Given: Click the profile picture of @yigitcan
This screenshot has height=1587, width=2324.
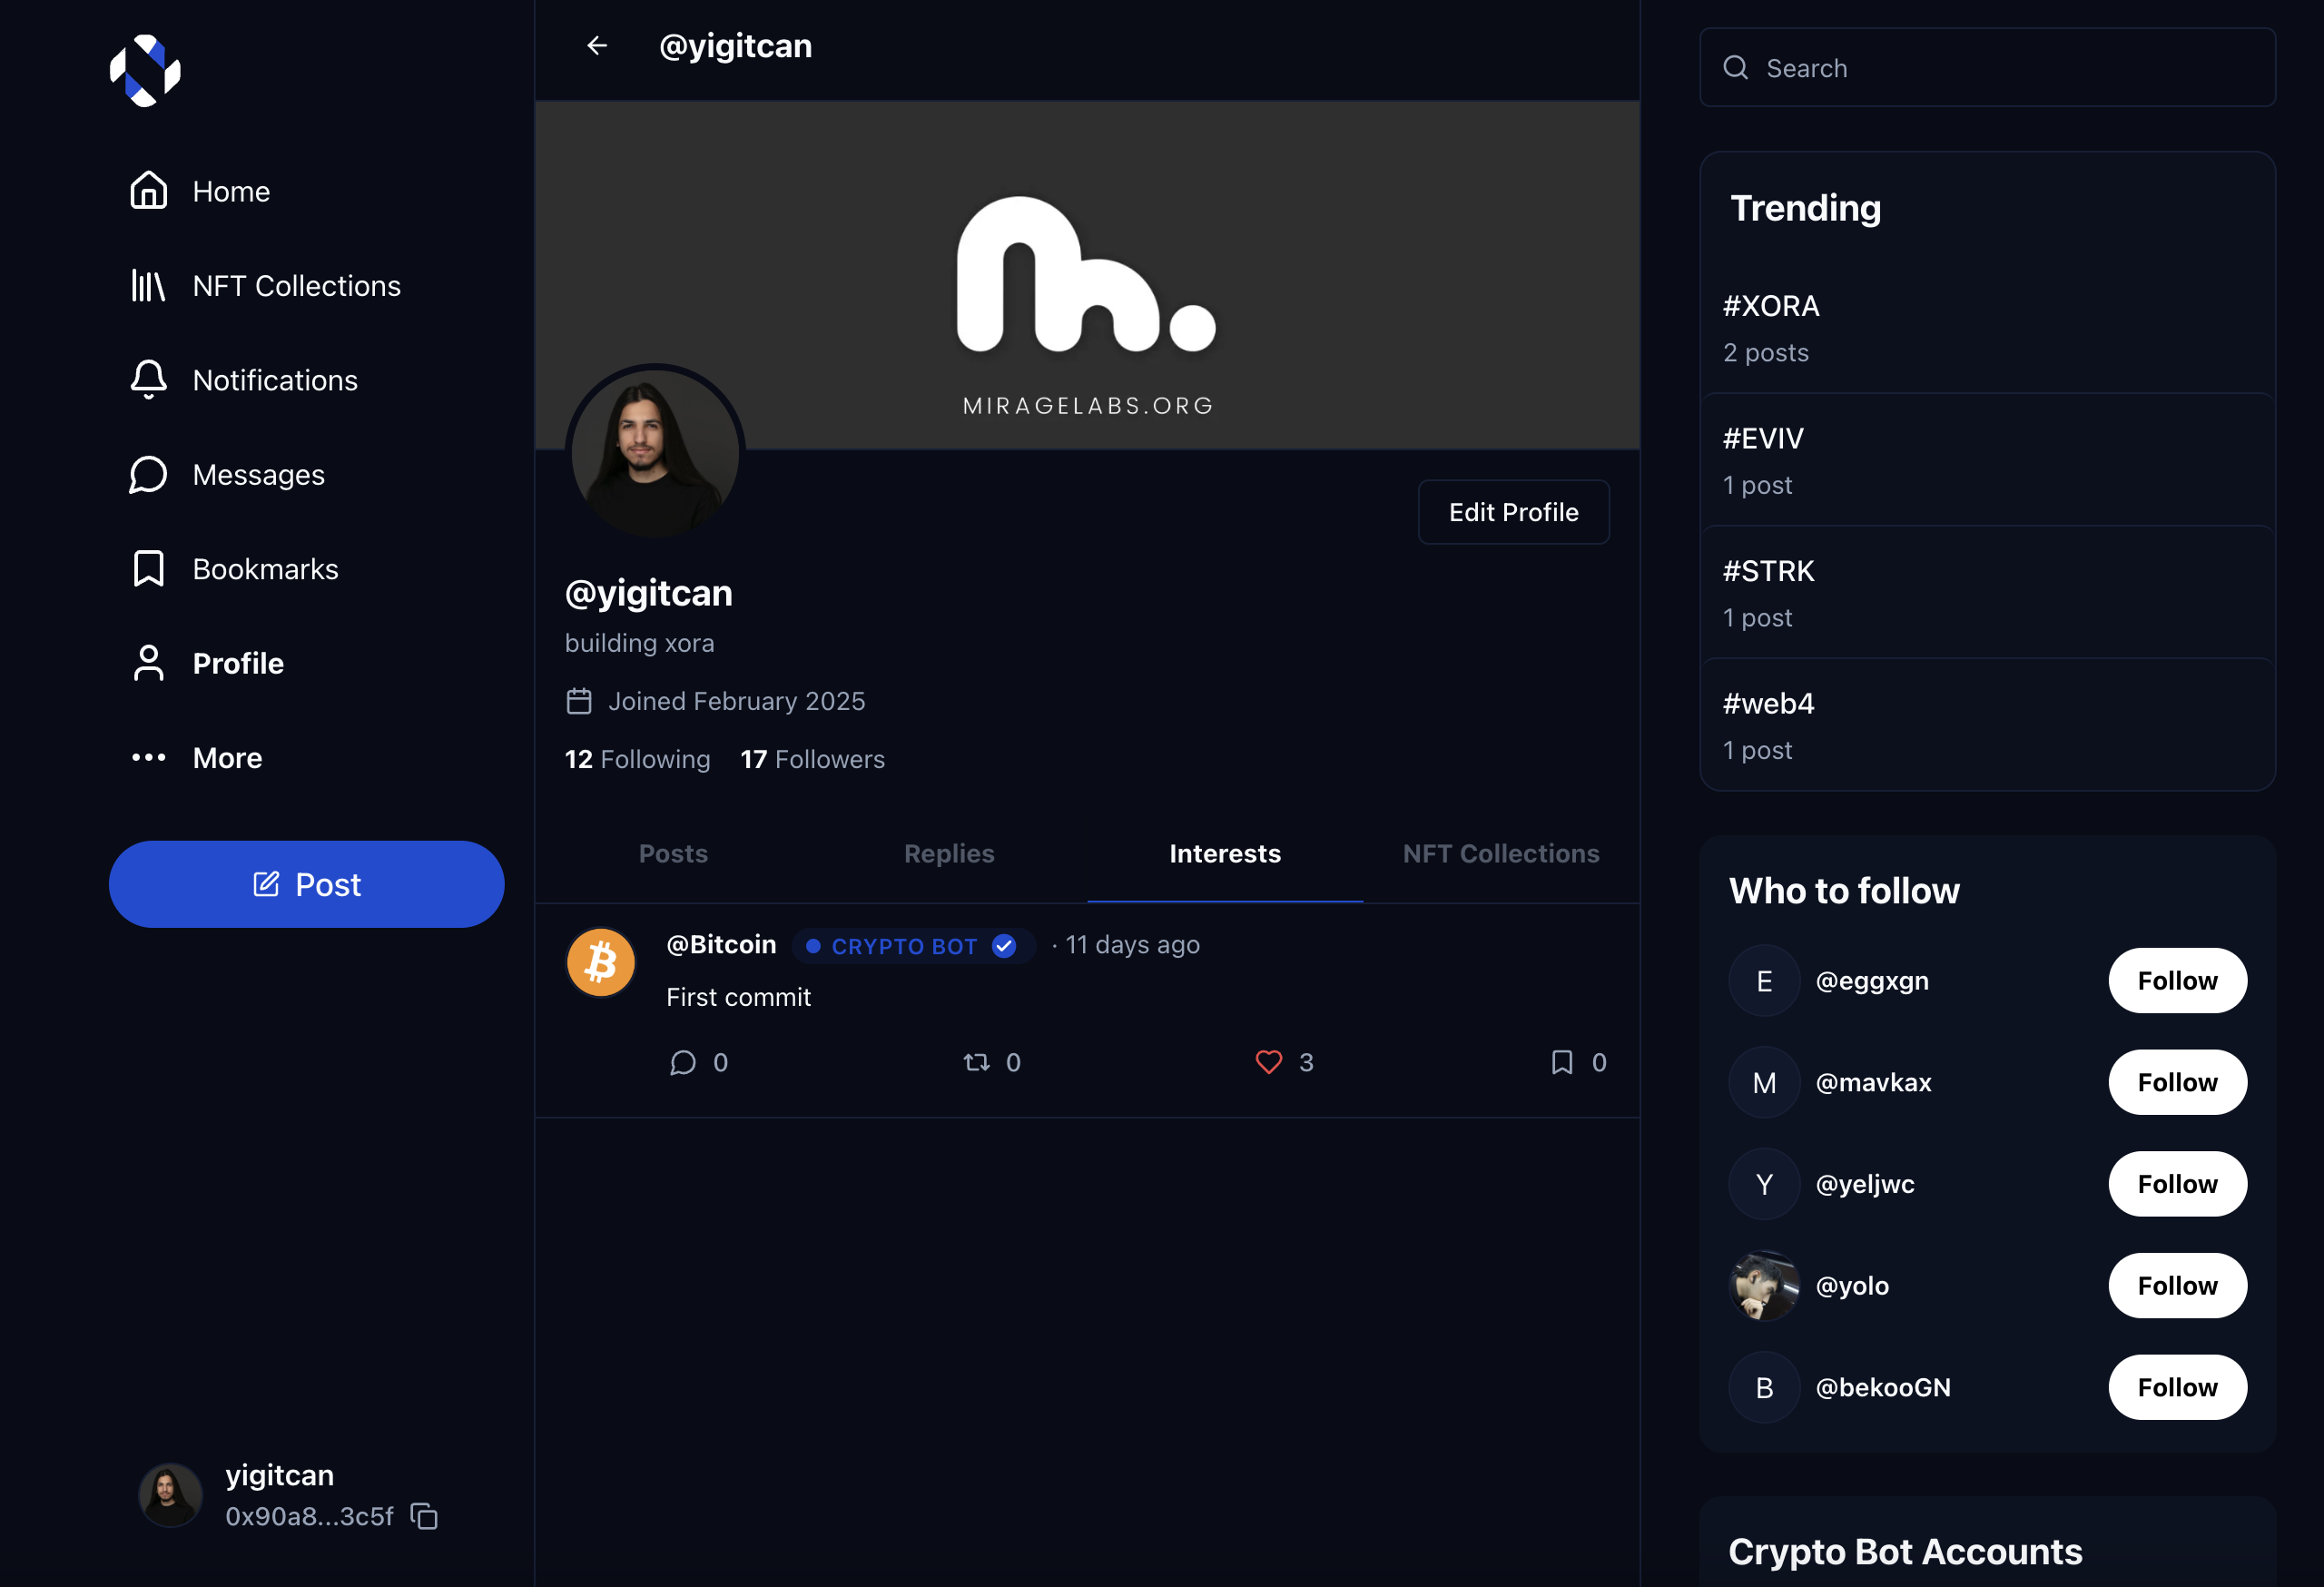Looking at the screenshot, I should pyautogui.click(x=655, y=453).
